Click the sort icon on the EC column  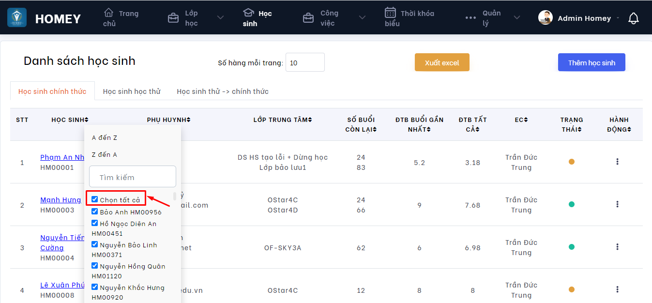tap(526, 120)
